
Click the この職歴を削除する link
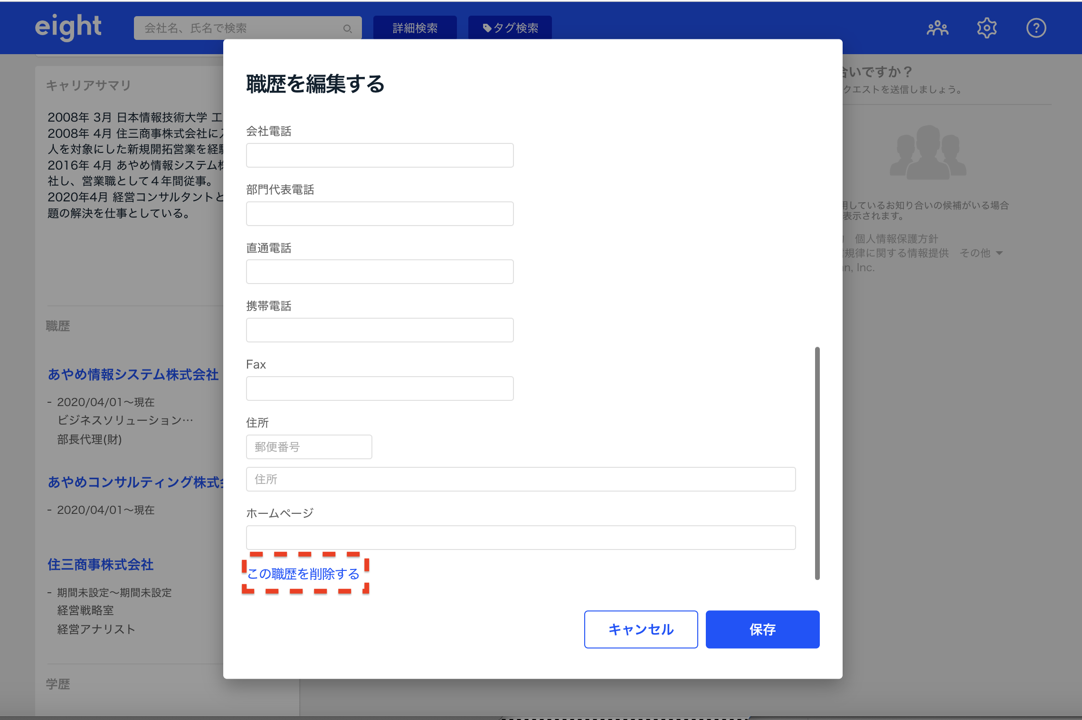[304, 574]
